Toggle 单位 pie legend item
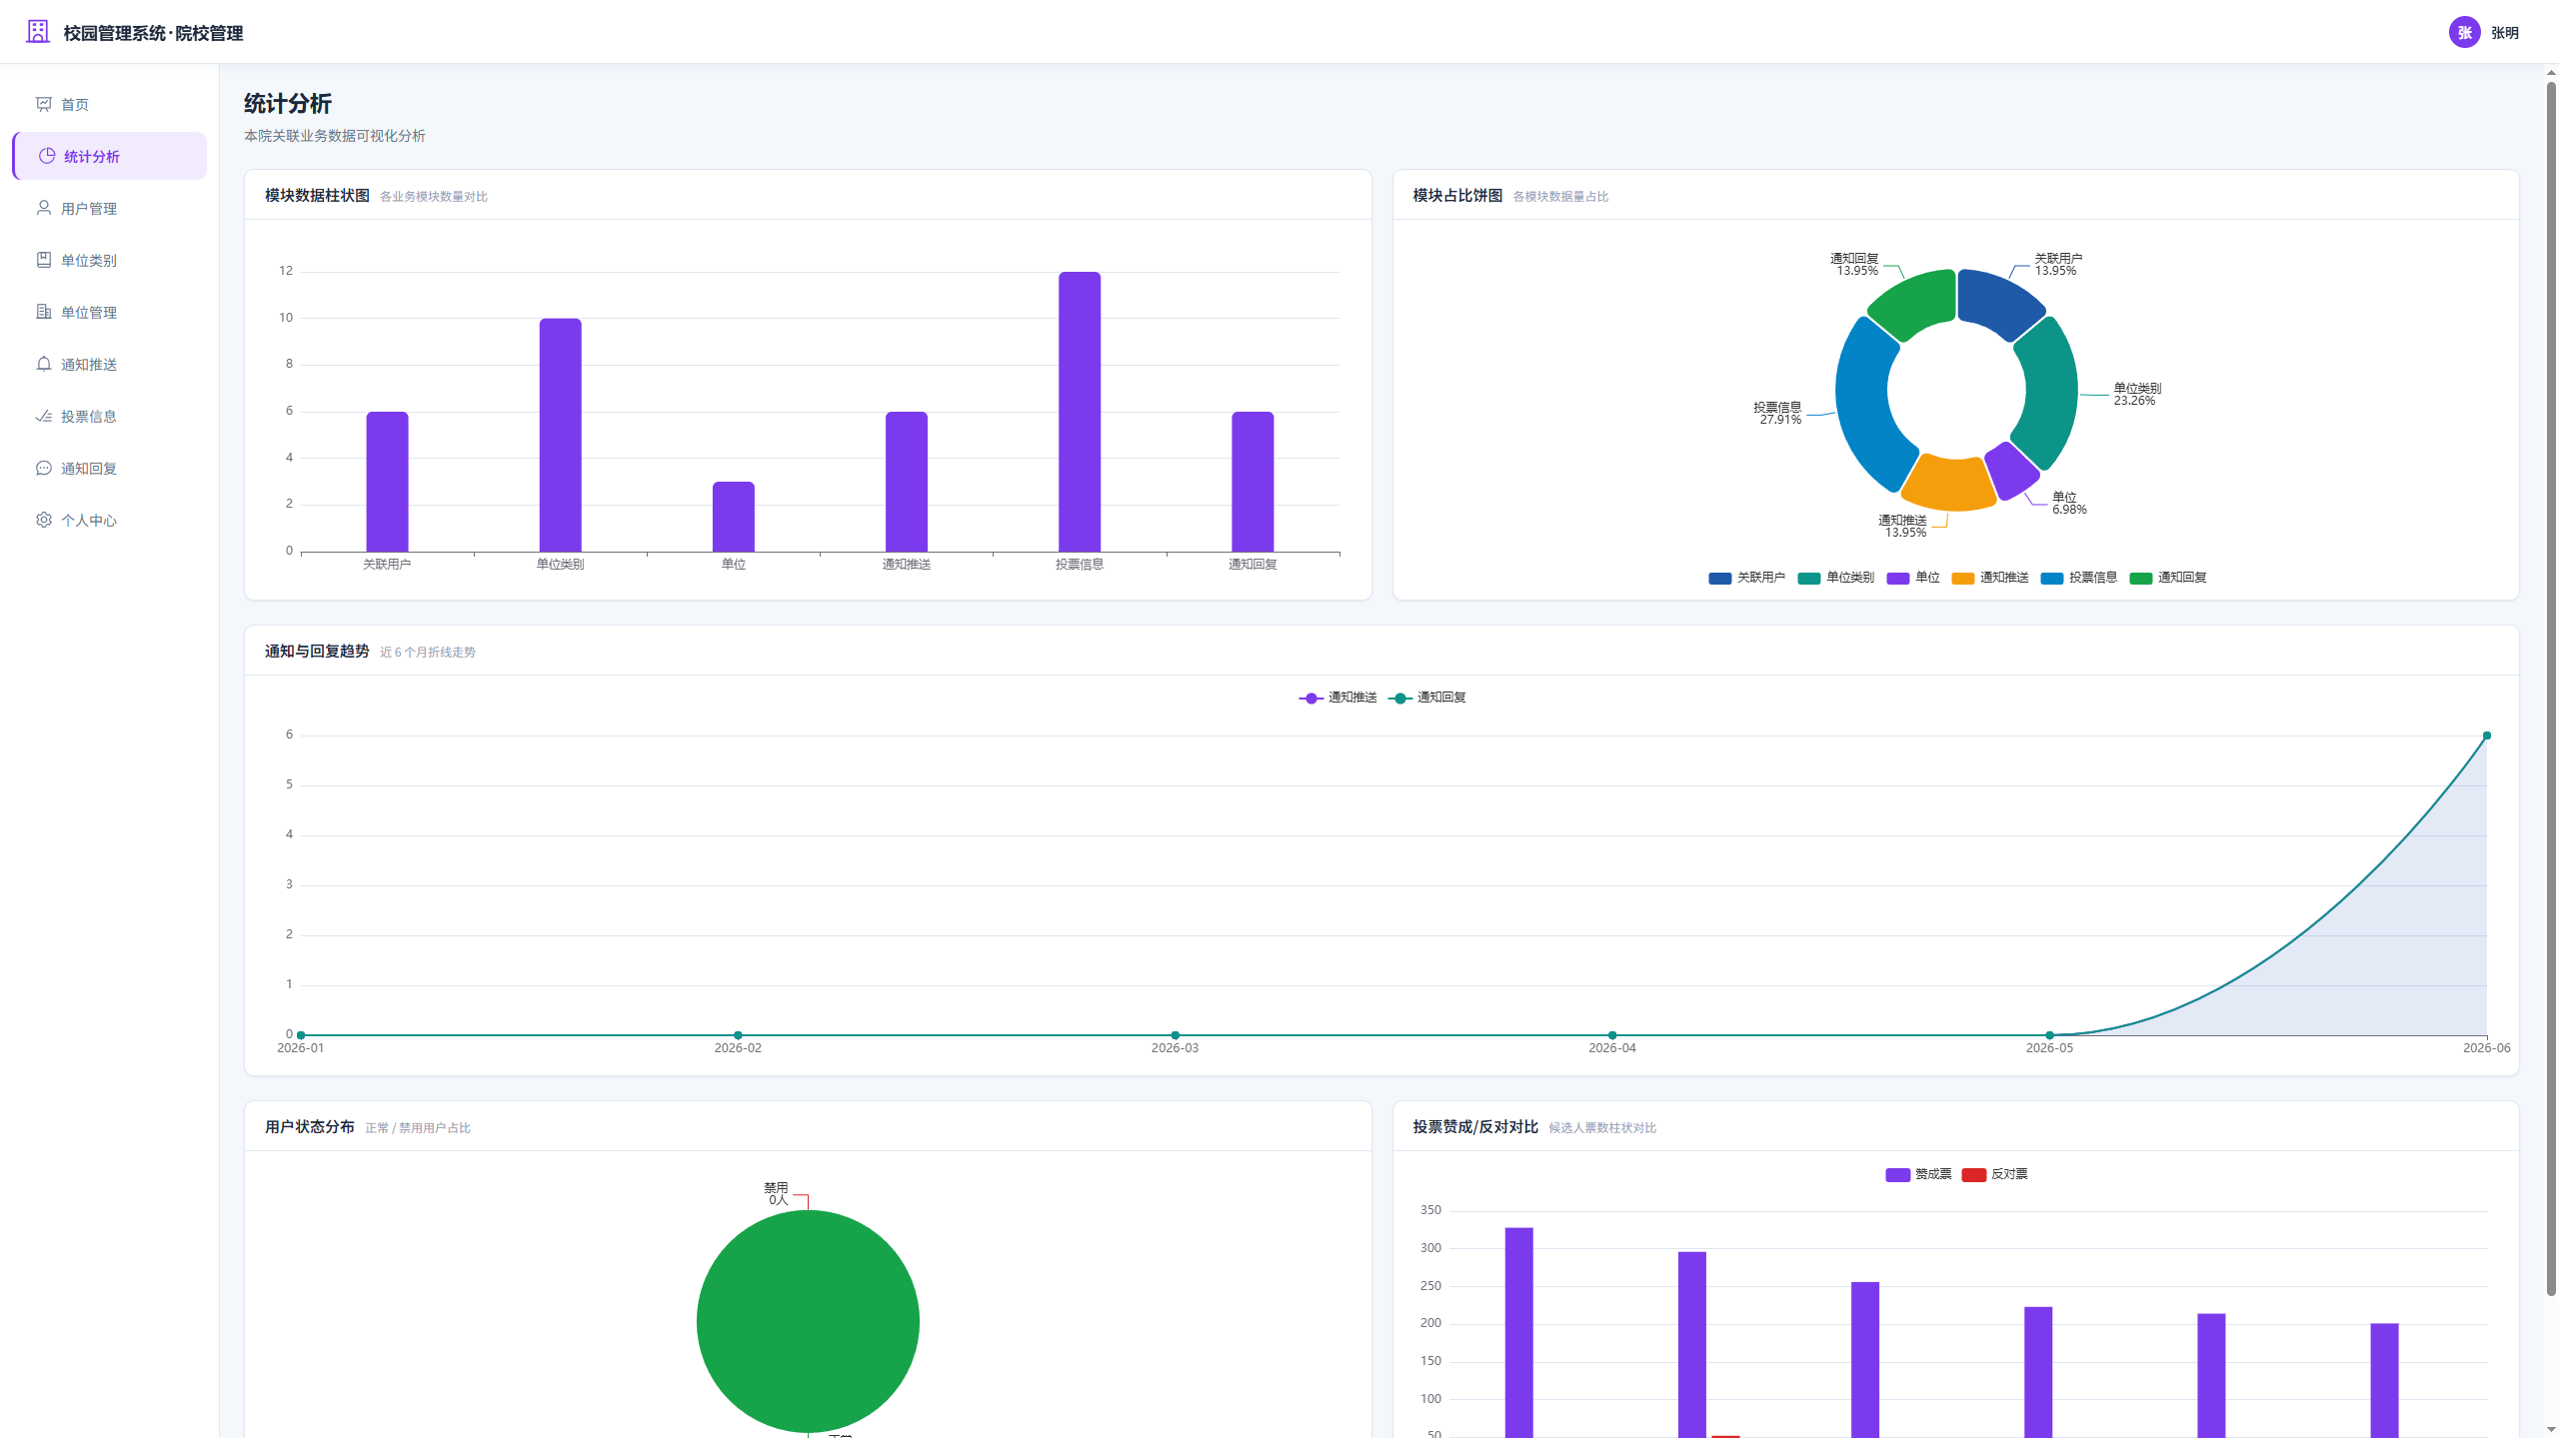 click(1913, 578)
